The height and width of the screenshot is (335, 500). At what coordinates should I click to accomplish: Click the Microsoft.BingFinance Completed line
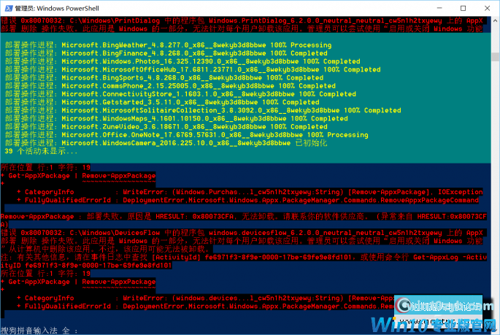(166, 53)
